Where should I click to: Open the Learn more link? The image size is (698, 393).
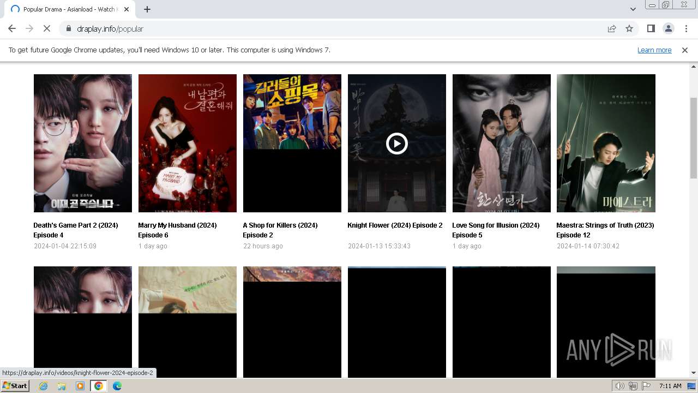[x=654, y=50]
